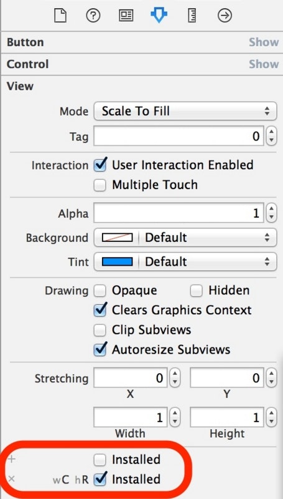Disable User Interaction Enabled checkbox
The image size is (283, 499).
point(100,165)
